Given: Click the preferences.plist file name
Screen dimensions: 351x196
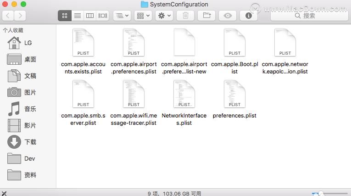Looking at the screenshot, I should click(x=234, y=116).
